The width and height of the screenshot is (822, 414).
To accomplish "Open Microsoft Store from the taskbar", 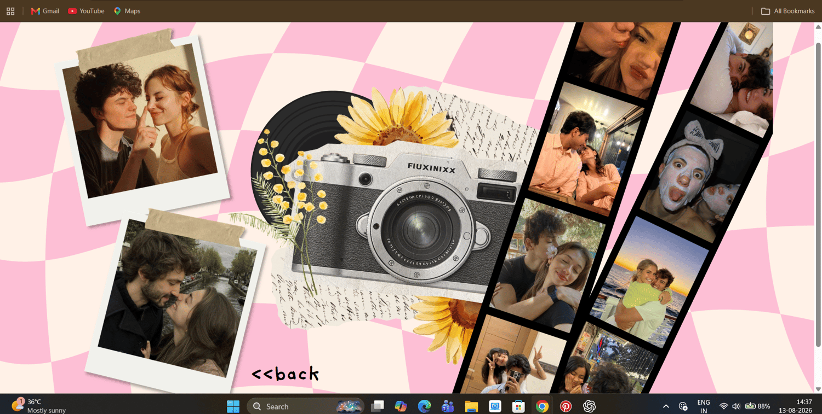I will tap(518, 406).
